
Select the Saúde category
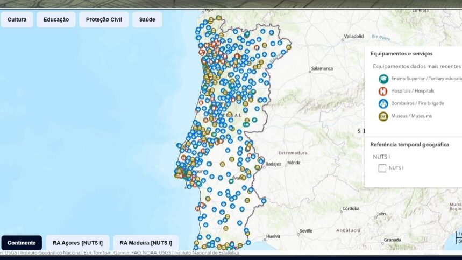[x=147, y=20]
